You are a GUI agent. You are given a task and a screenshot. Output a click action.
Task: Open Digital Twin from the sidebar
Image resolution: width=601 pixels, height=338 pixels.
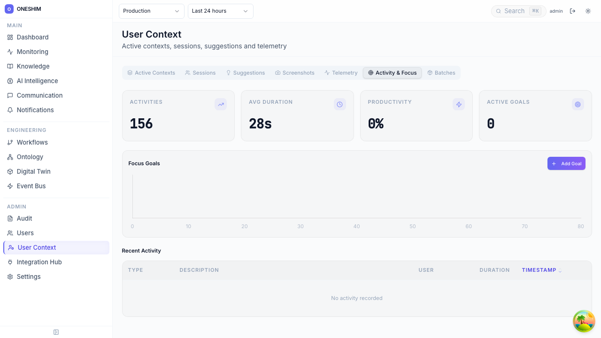pyautogui.click(x=33, y=171)
